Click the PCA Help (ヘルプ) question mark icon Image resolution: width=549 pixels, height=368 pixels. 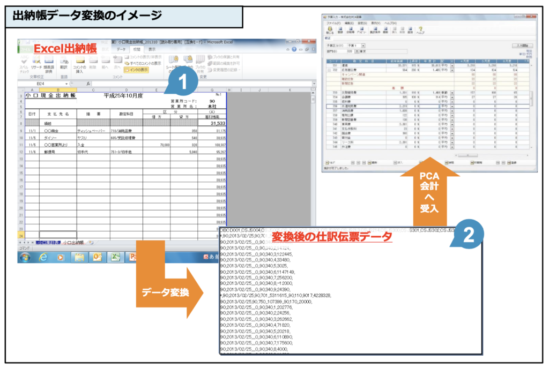coord(421,30)
